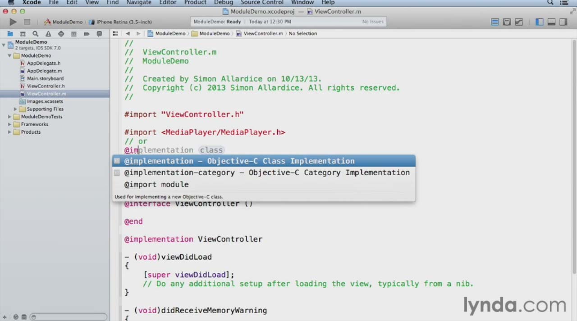Open the Debug menu
This screenshot has width=577, height=321.
(x=224, y=3)
